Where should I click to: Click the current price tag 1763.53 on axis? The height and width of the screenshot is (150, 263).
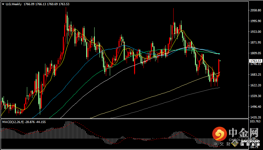256,61
